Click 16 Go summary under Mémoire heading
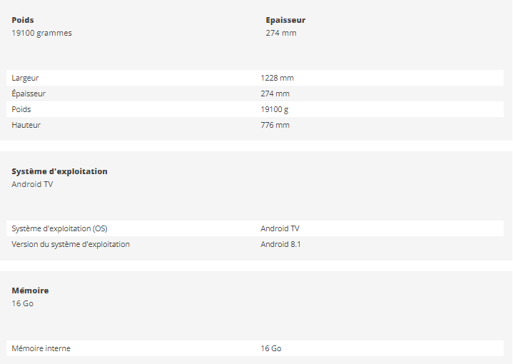 point(22,303)
